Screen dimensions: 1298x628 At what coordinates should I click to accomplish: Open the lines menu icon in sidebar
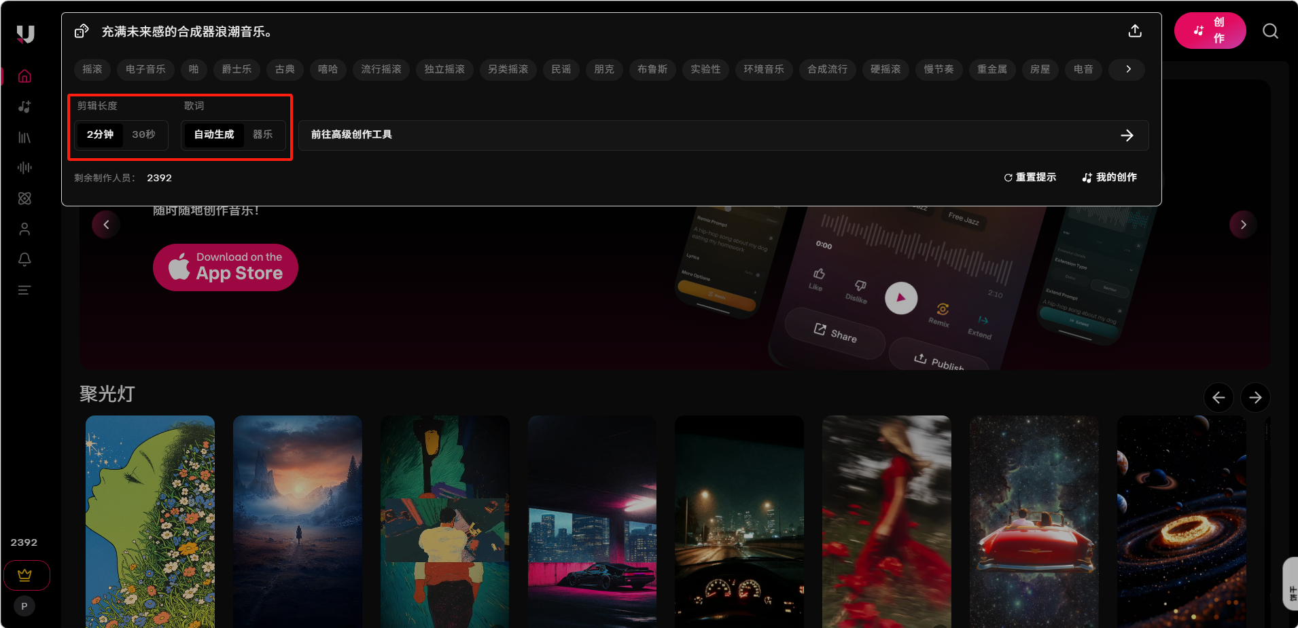click(24, 290)
